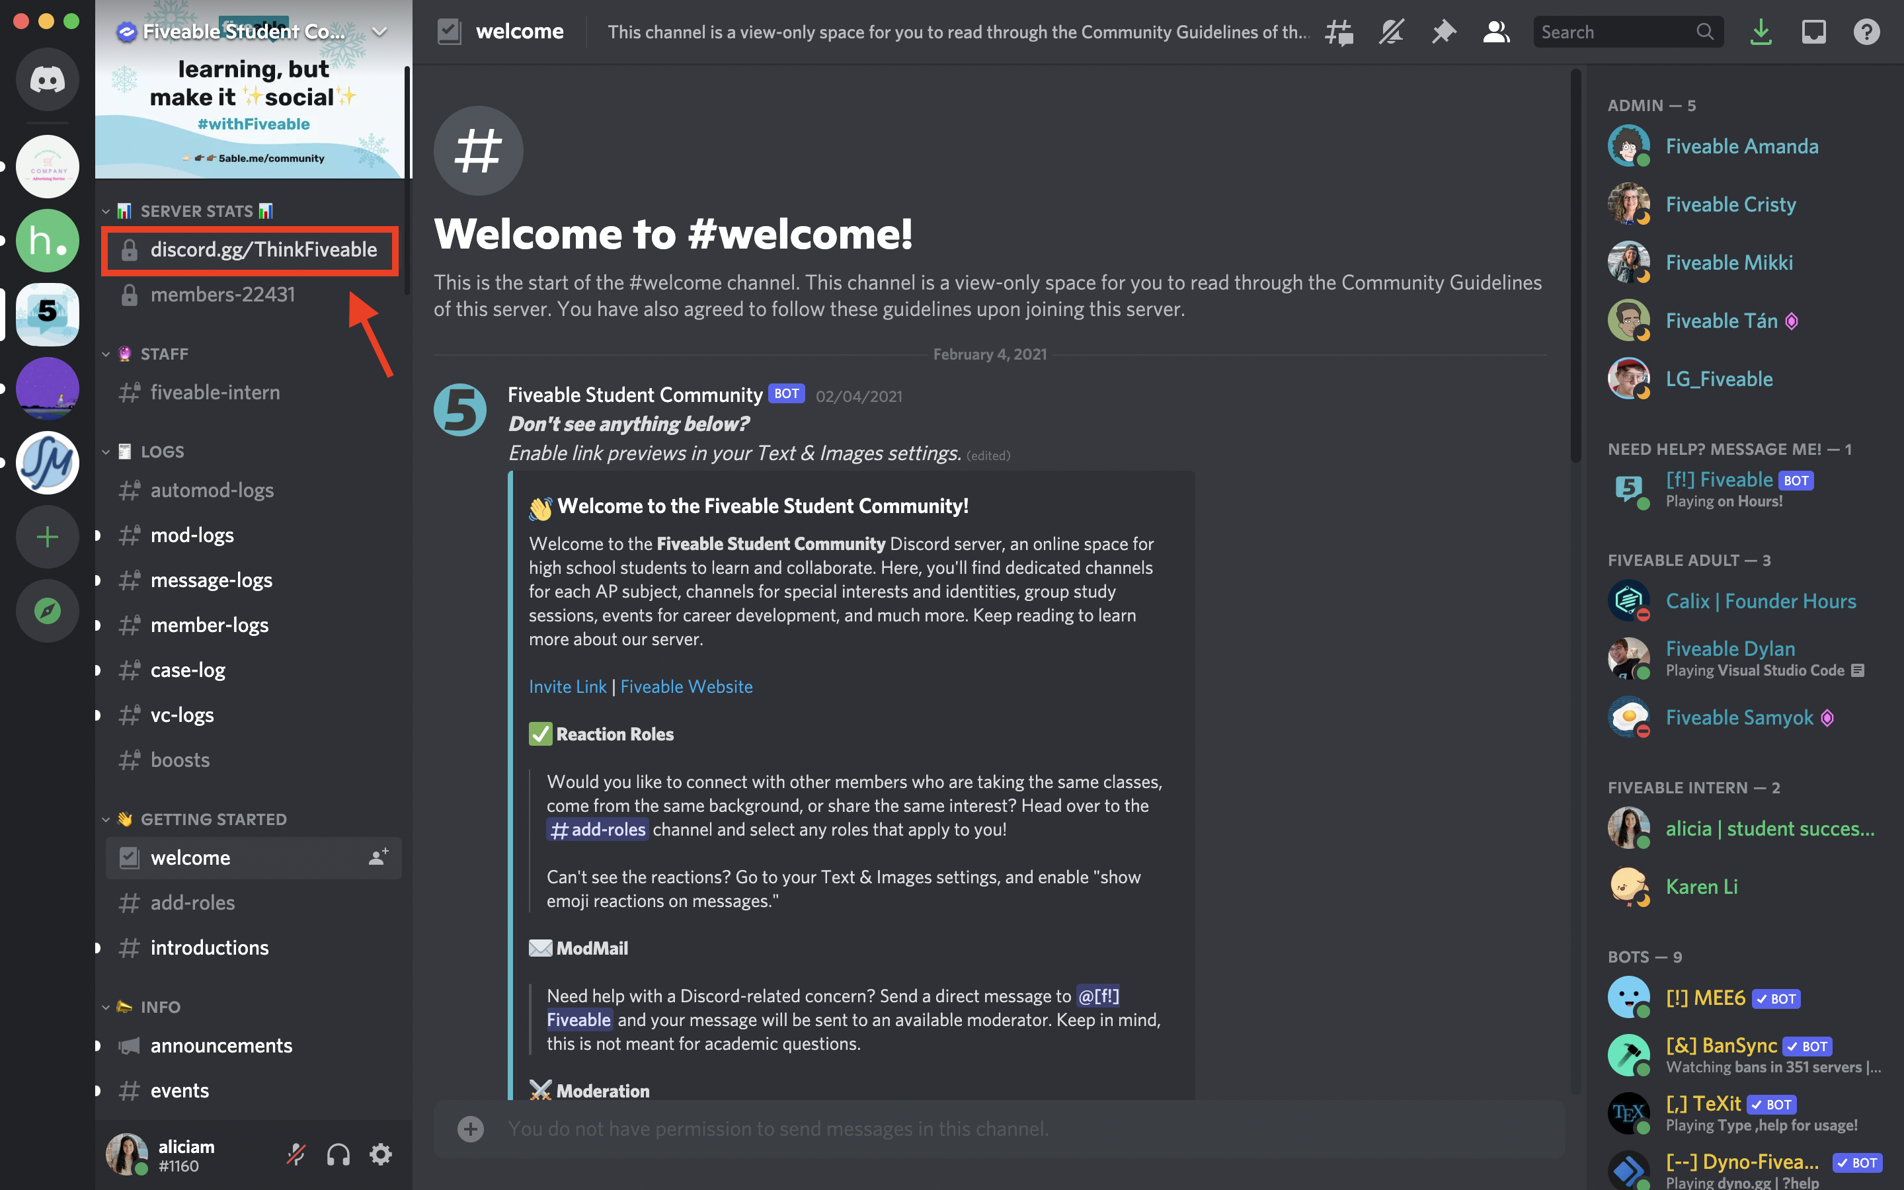The height and width of the screenshot is (1190, 1904).
Task: Click Create Invite icon on welcome channel
Action: tap(378, 857)
